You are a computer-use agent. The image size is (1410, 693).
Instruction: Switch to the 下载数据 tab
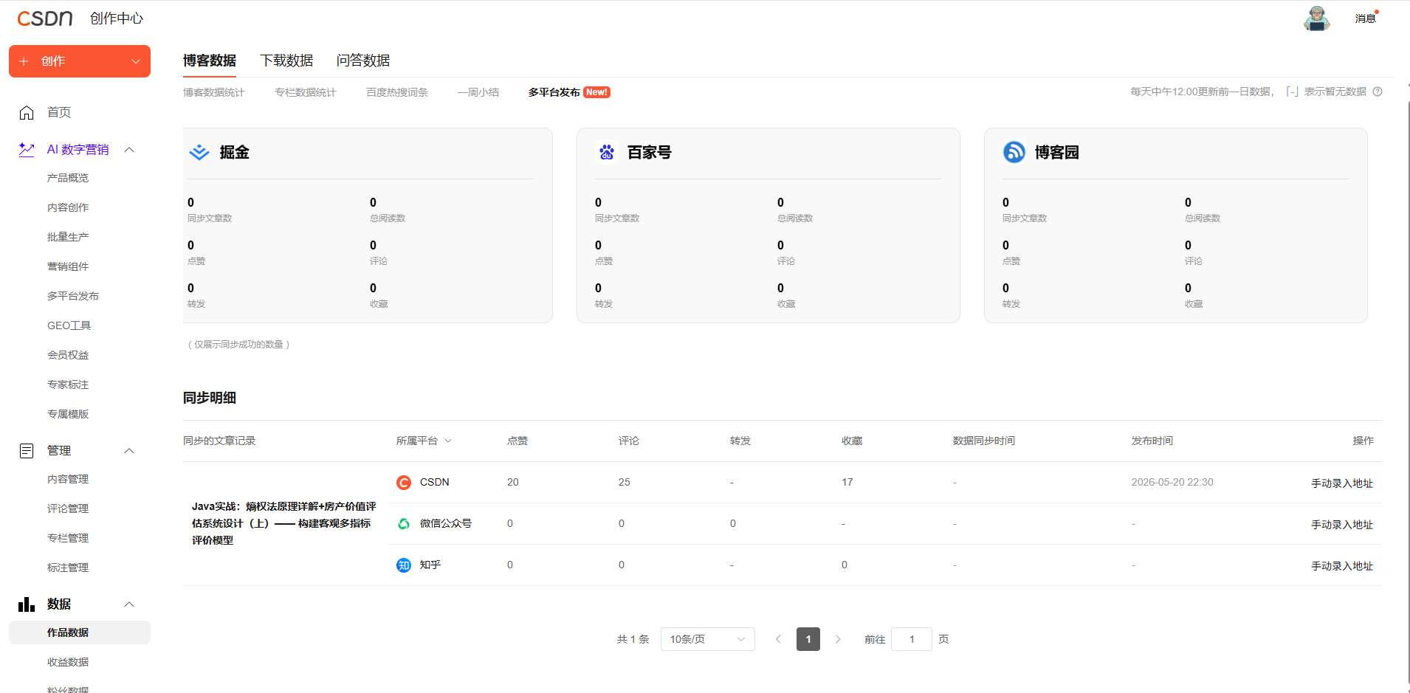pos(286,61)
